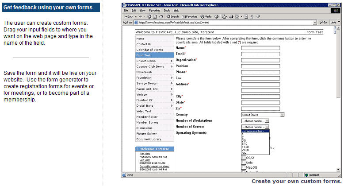Click the speech-bubble icon at toolbar's end
Screen dimensions: 344x186
(x=258, y=16)
